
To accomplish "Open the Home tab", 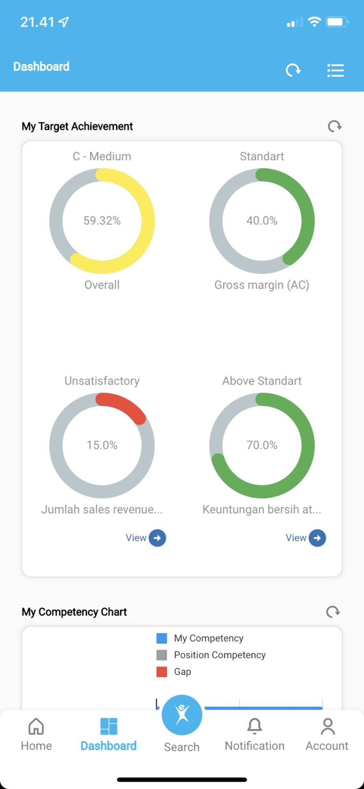I will click(x=36, y=734).
